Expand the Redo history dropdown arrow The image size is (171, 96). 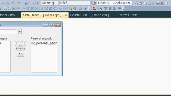[x=23, y=3]
